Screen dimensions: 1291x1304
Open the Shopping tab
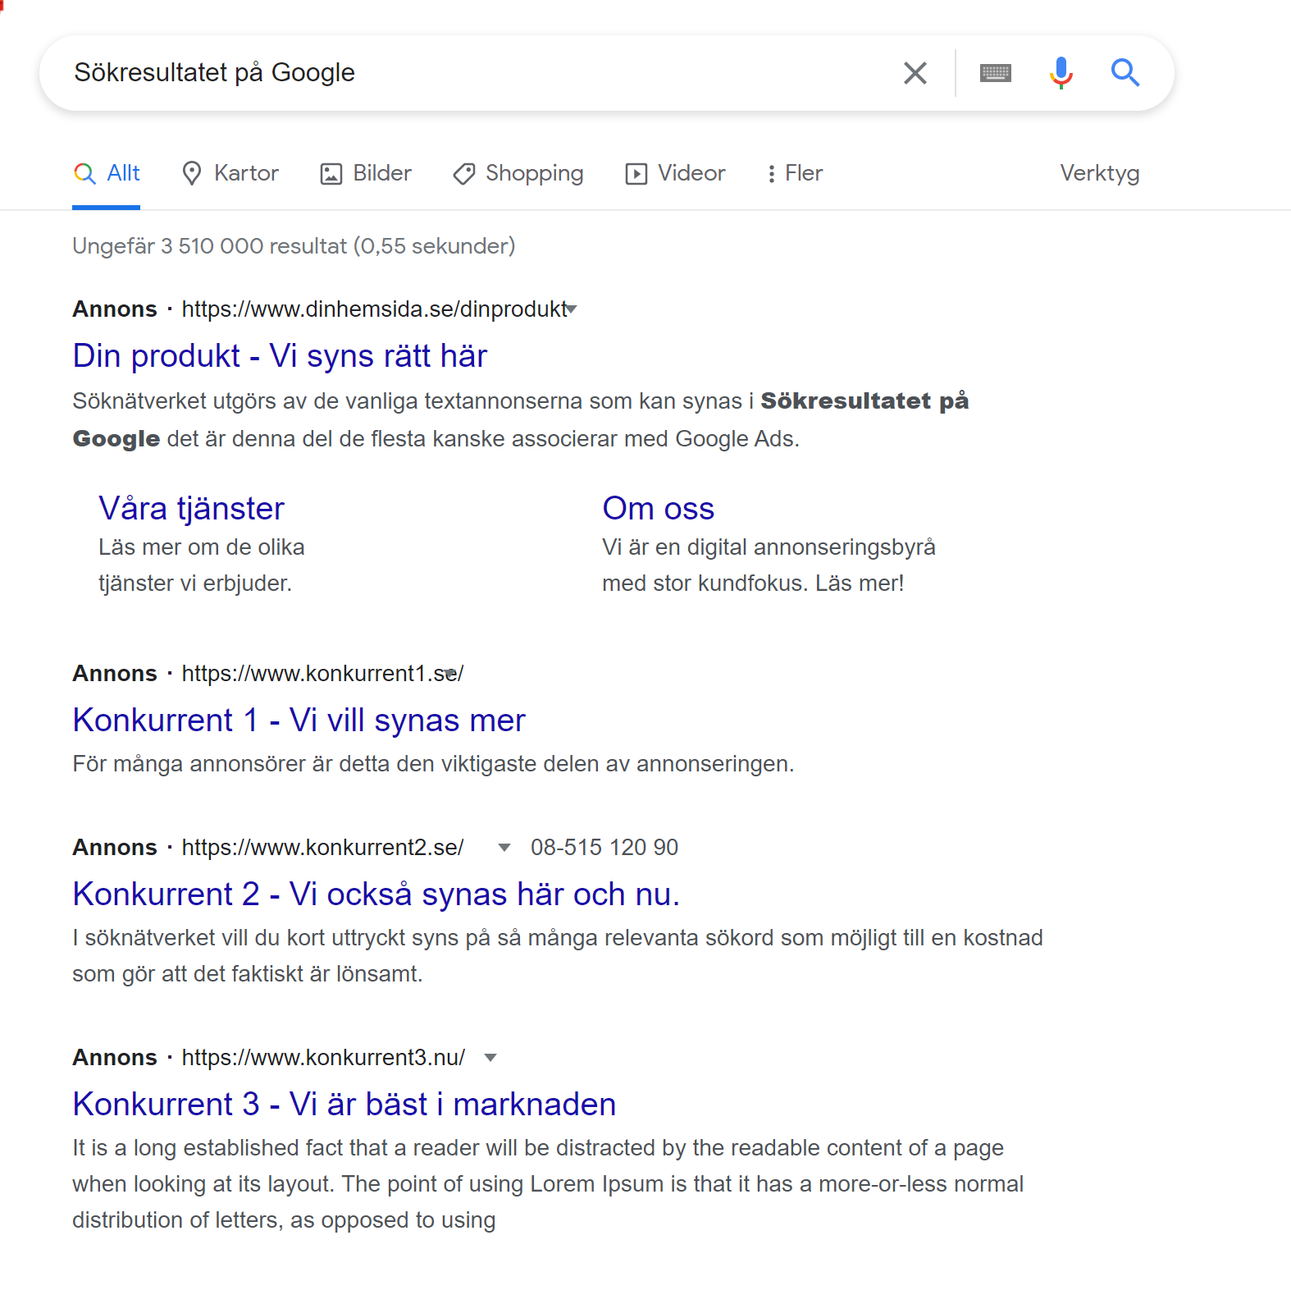click(518, 173)
